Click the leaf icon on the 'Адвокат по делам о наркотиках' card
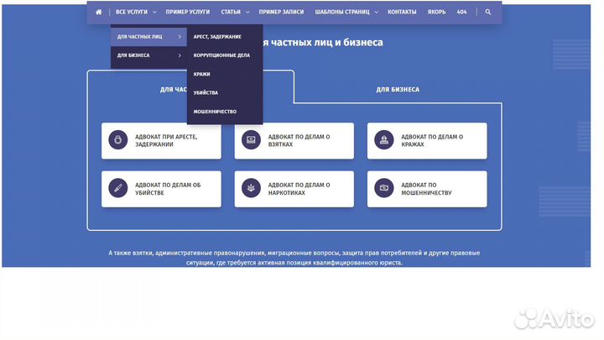Image resolution: width=604 pixels, height=340 pixels. 251,189
